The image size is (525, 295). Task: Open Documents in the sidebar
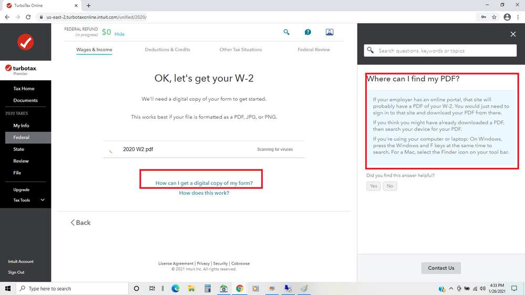pyautogui.click(x=25, y=100)
